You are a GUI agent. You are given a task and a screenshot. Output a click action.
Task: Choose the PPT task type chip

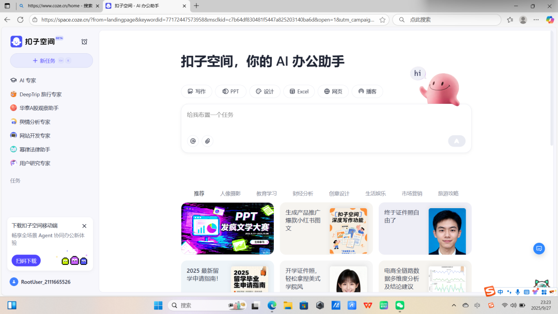[230, 91]
